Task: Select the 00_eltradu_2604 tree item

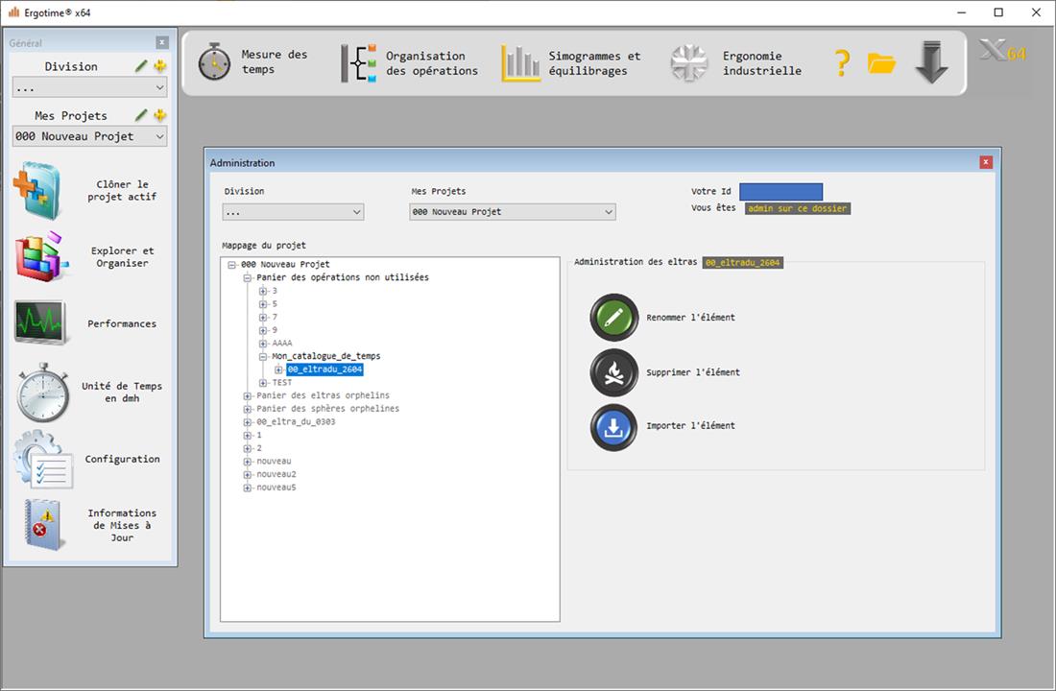Action: click(x=324, y=369)
